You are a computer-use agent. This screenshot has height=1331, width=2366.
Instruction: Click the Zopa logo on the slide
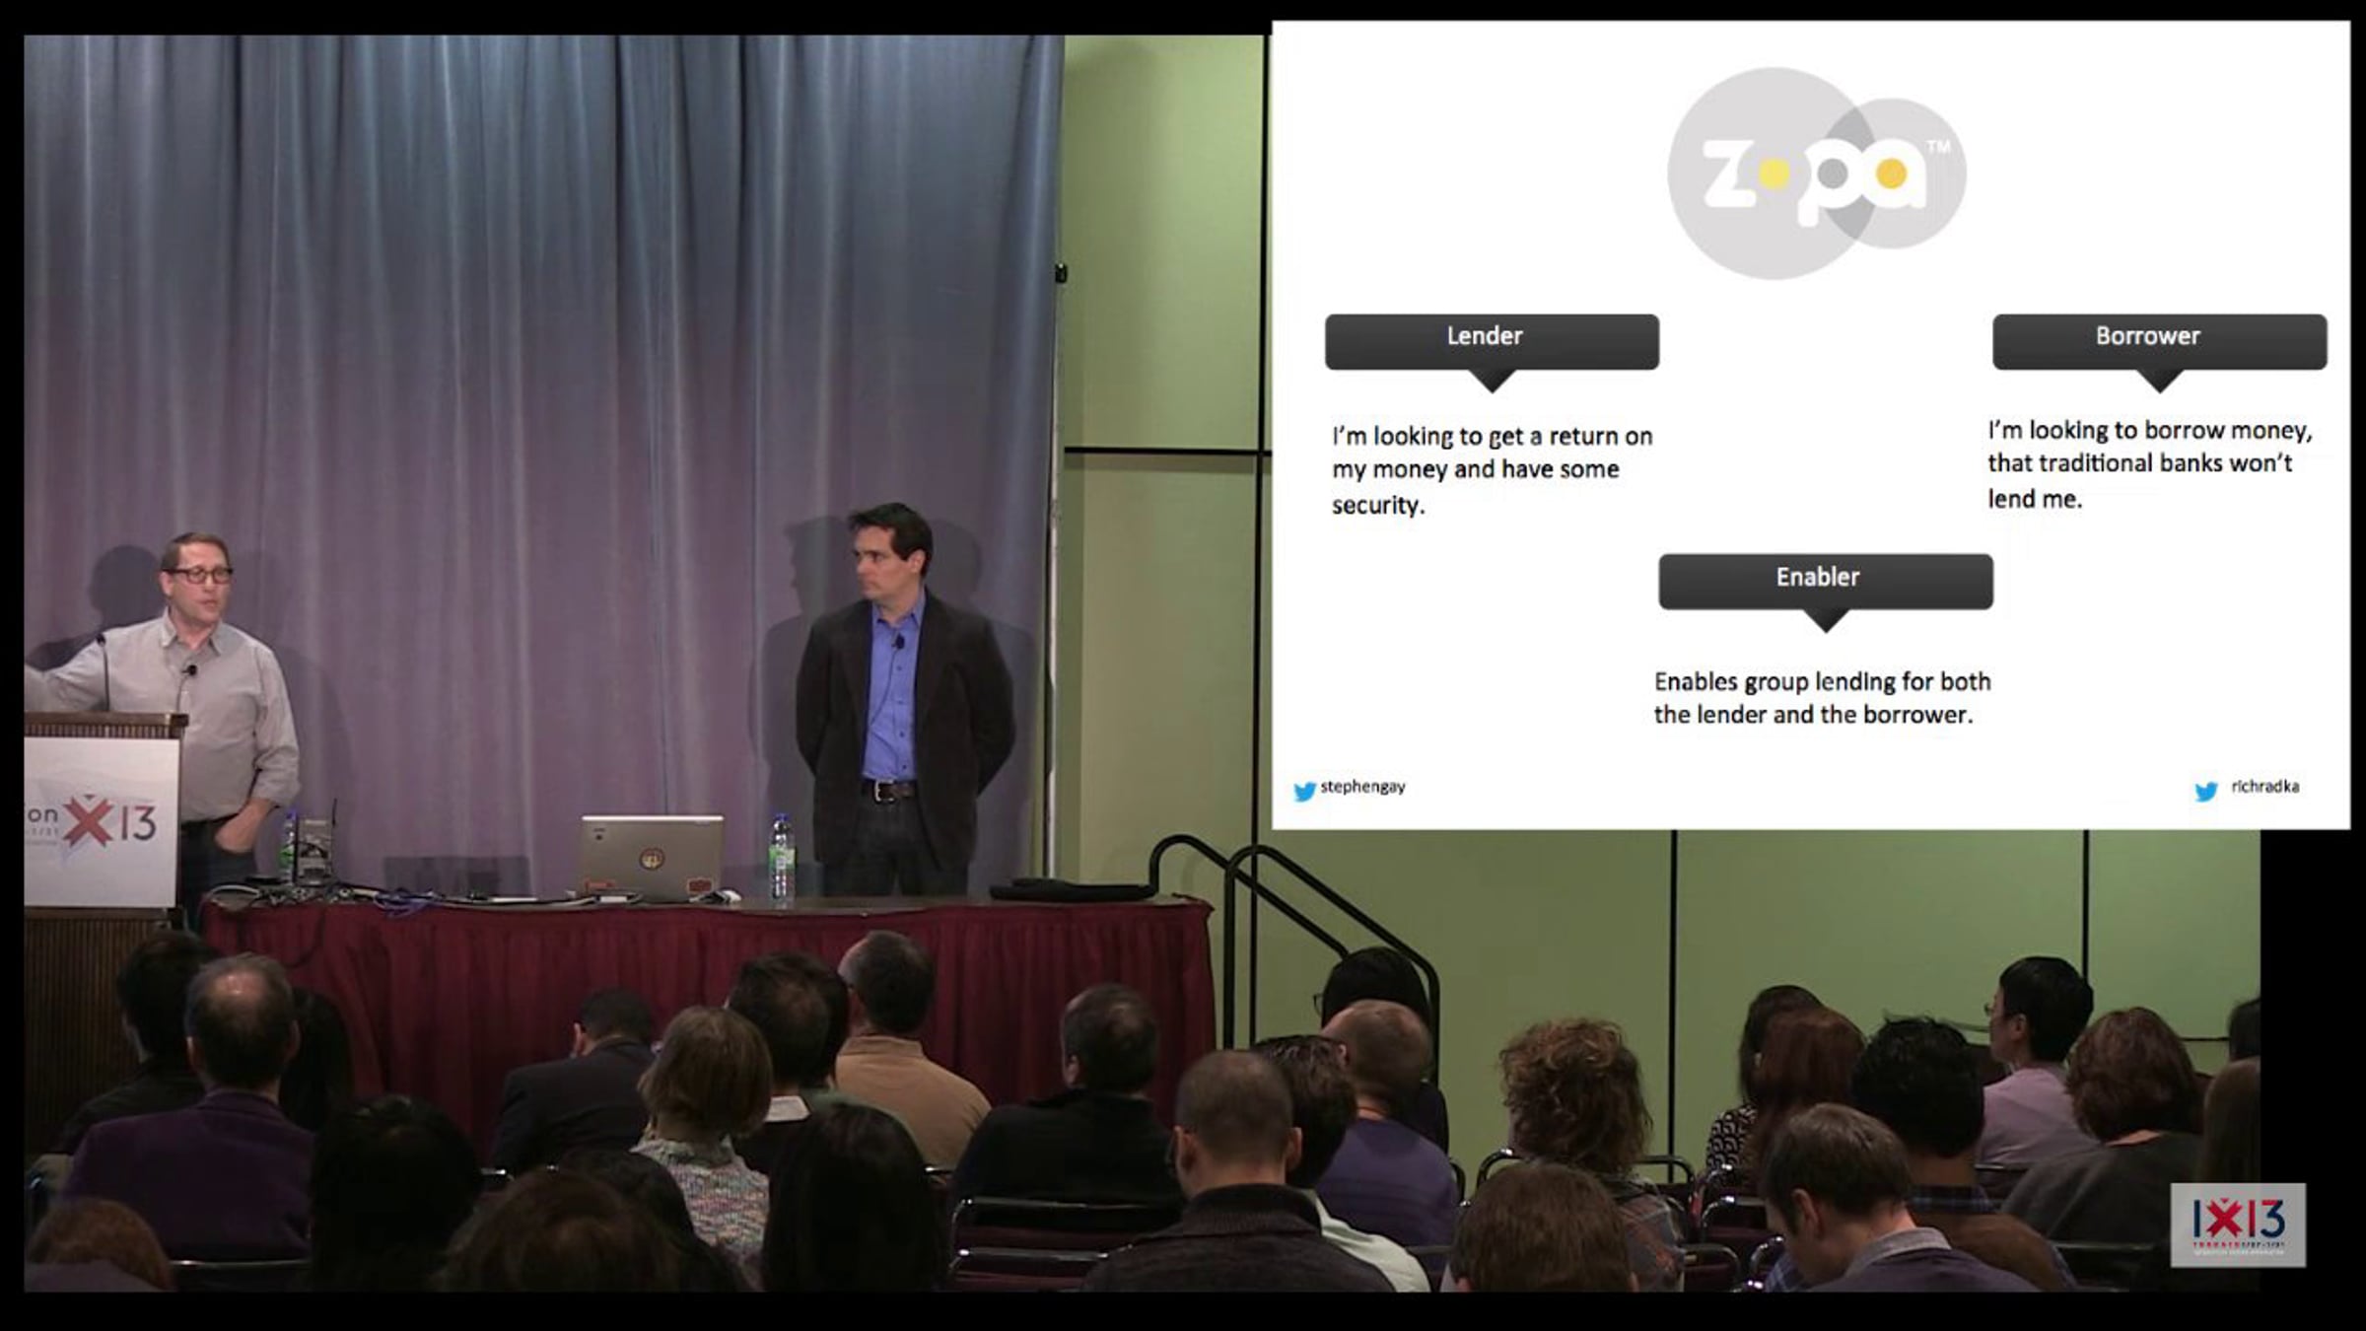(1816, 174)
